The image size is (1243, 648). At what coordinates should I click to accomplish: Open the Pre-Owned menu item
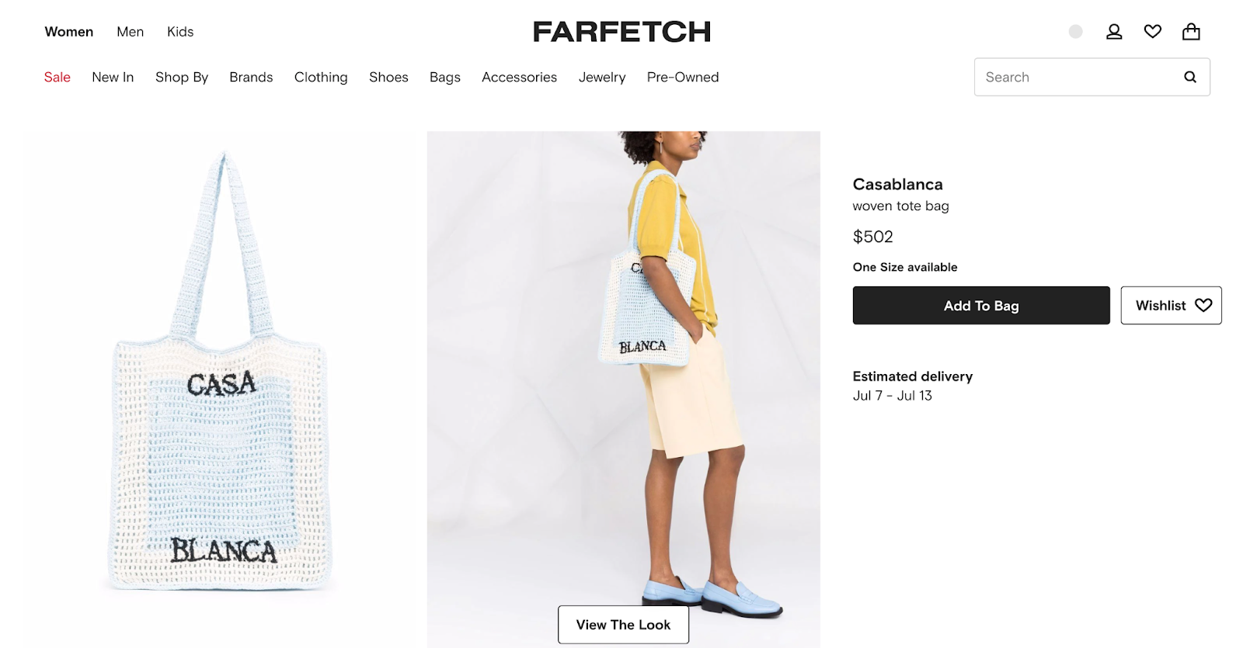coord(683,78)
